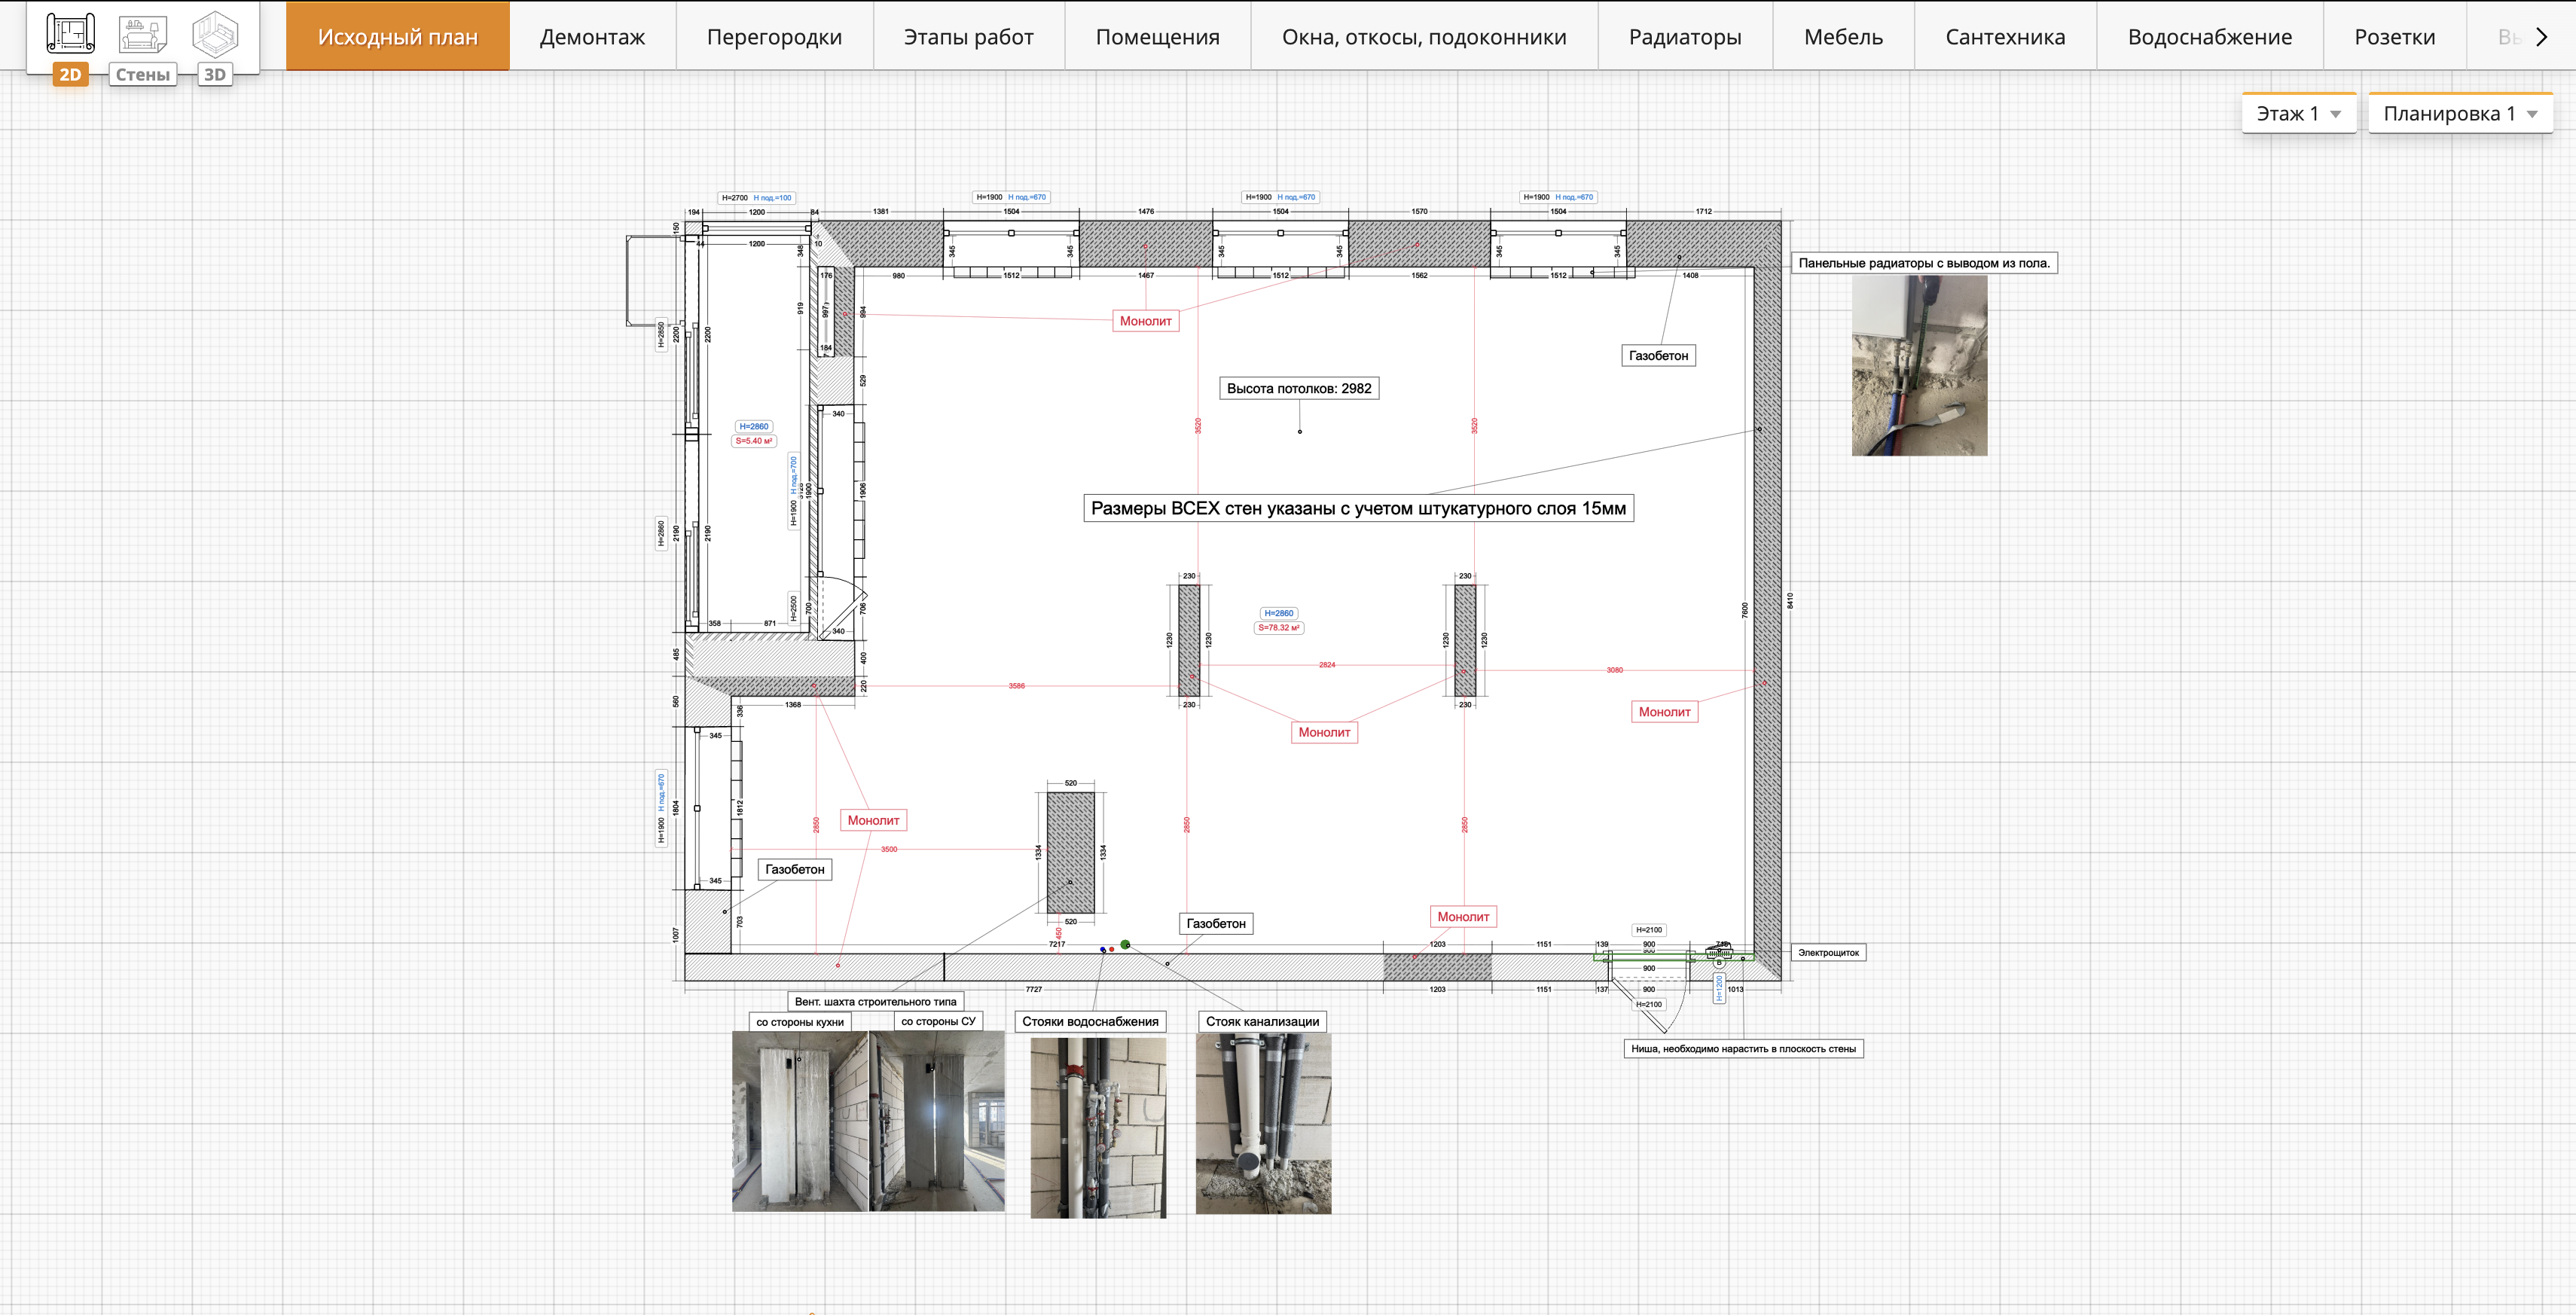Open the Исходный план tab
The image size is (2576, 1315).
click(397, 37)
